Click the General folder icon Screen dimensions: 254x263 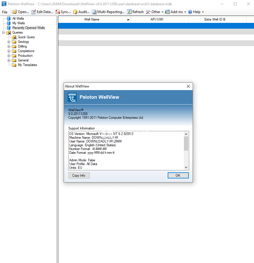(x=14, y=60)
